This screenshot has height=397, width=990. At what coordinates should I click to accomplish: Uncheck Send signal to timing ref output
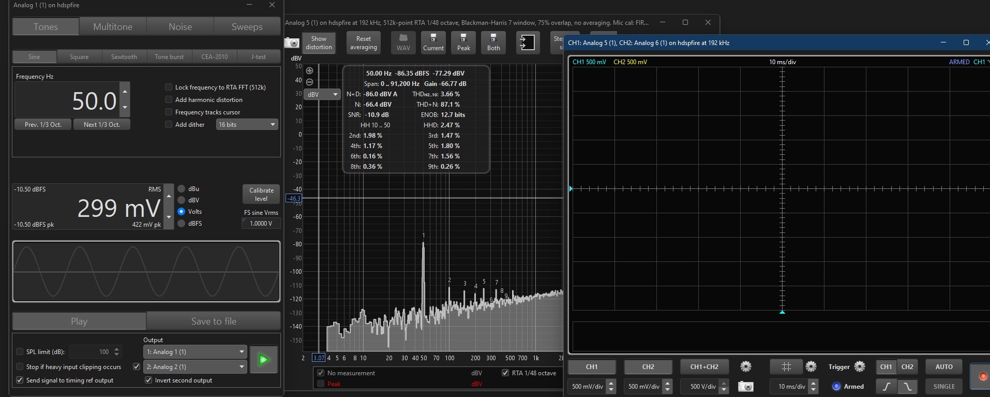[x=20, y=380]
